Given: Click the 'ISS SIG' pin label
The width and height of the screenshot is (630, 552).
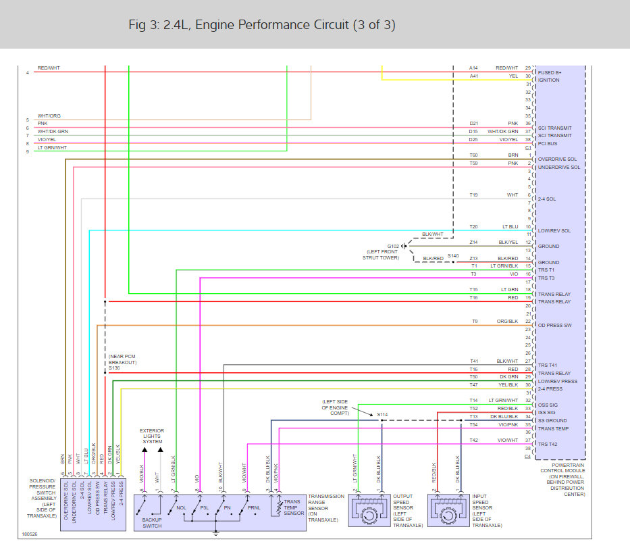Looking at the screenshot, I should pos(546,413).
